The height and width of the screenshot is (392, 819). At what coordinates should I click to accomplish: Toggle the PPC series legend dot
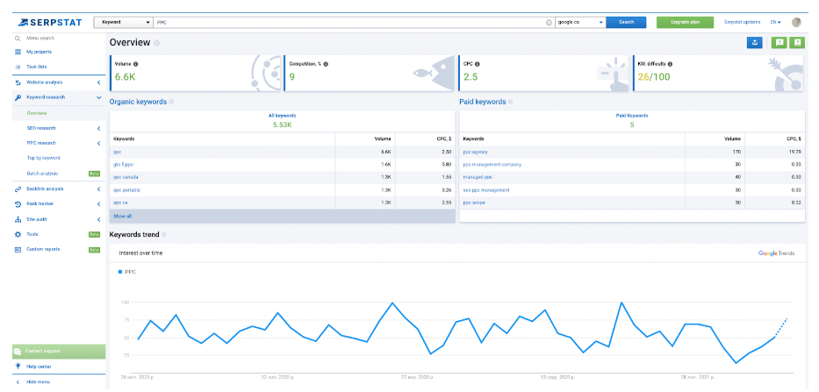tap(119, 272)
